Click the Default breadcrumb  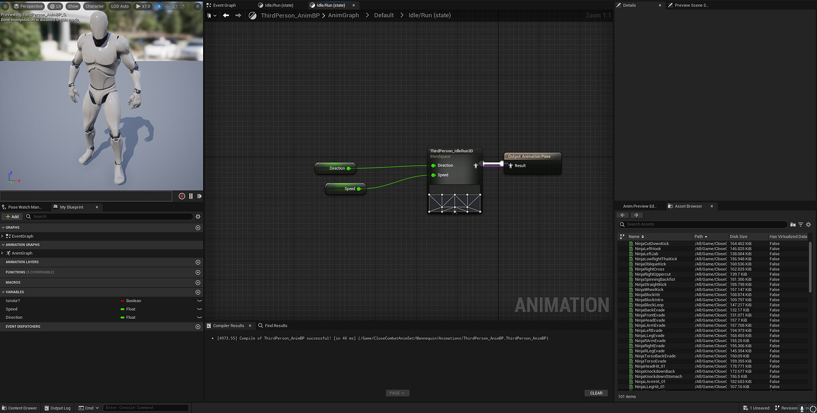point(384,15)
